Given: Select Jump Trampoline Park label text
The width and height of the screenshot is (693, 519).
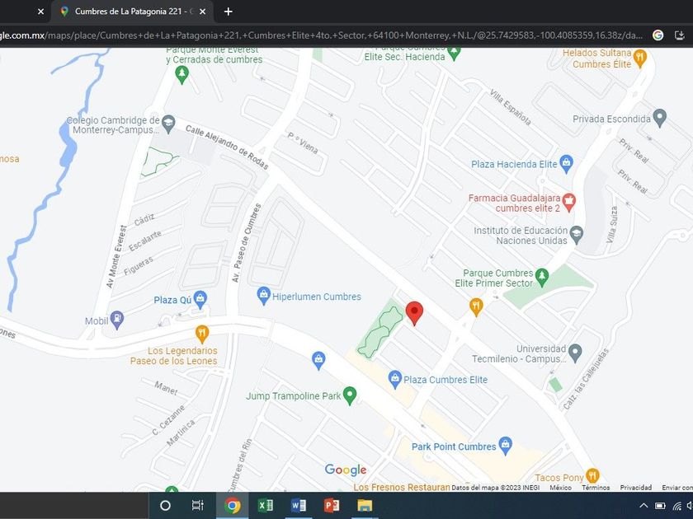Looking at the screenshot, I should tap(293, 396).
